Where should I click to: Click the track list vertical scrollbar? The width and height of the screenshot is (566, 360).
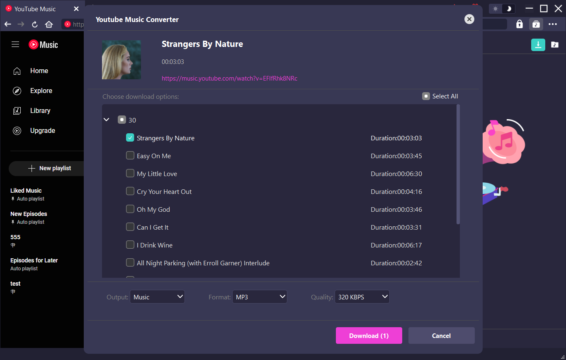tap(458, 166)
